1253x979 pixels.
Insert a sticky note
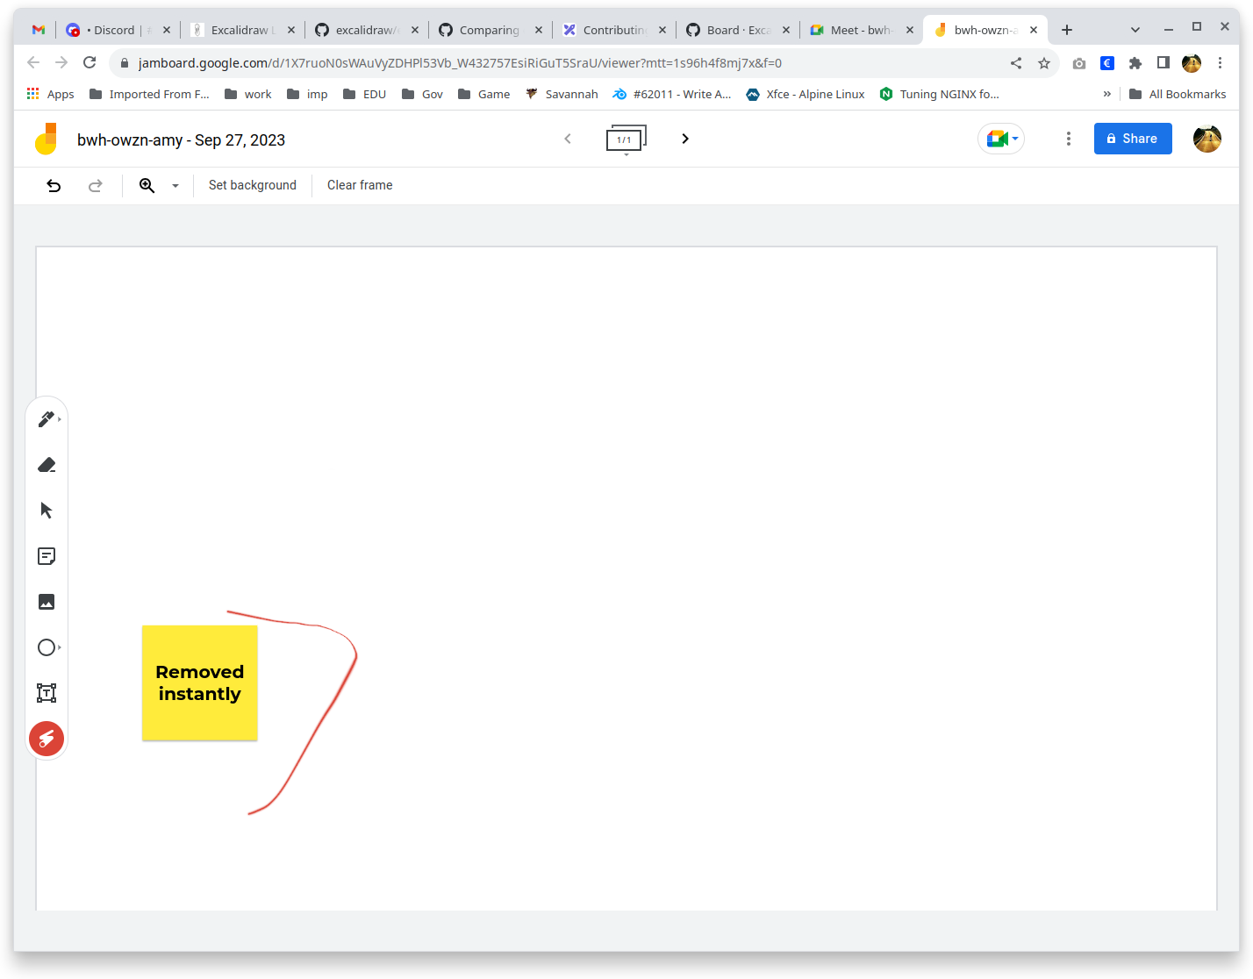click(47, 555)
